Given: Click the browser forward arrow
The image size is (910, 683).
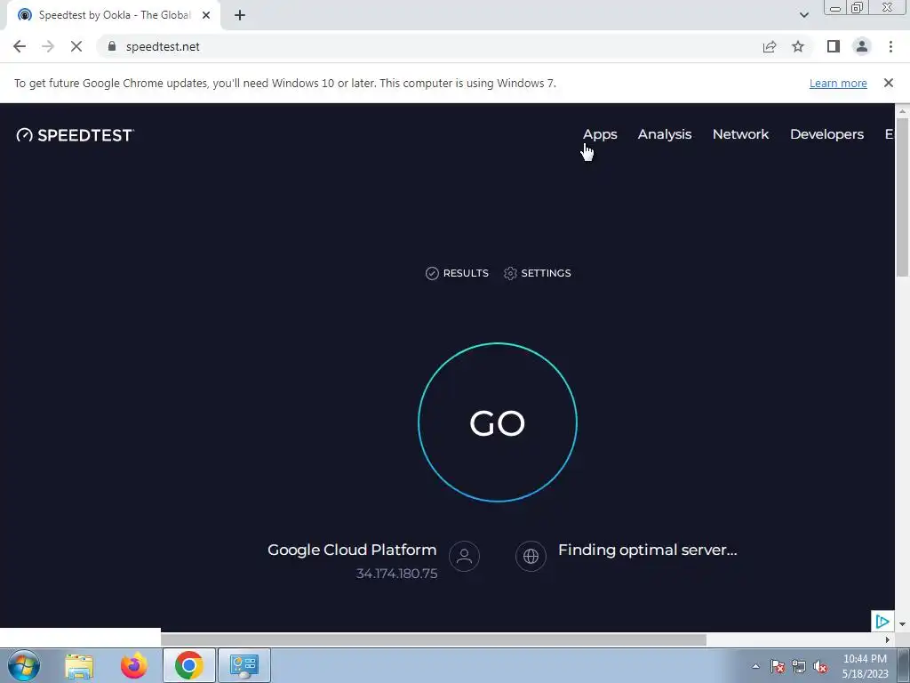Looking at the screenshot, I should (48, 46).
